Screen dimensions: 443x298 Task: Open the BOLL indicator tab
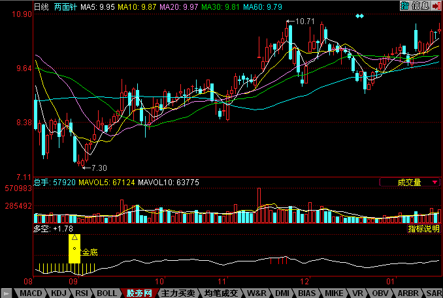click(x=108, y=293)
